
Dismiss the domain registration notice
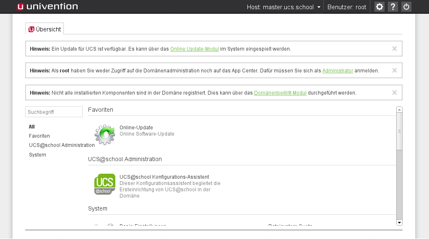click(394, 93)
